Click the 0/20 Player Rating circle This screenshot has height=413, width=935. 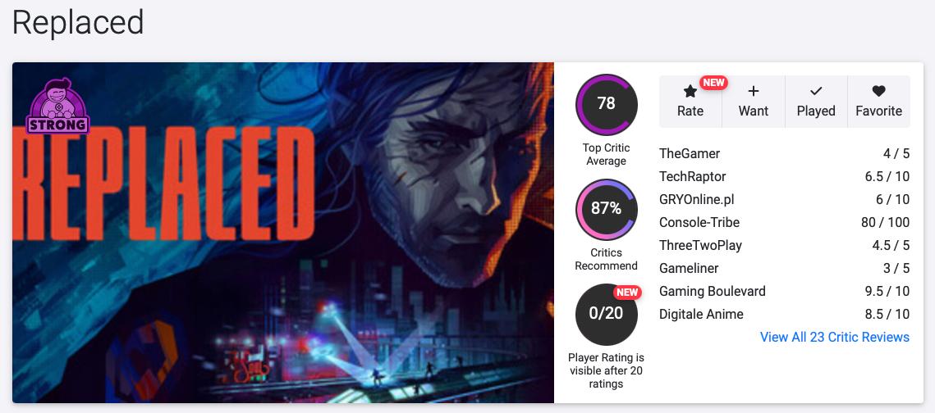click(606, 314)
